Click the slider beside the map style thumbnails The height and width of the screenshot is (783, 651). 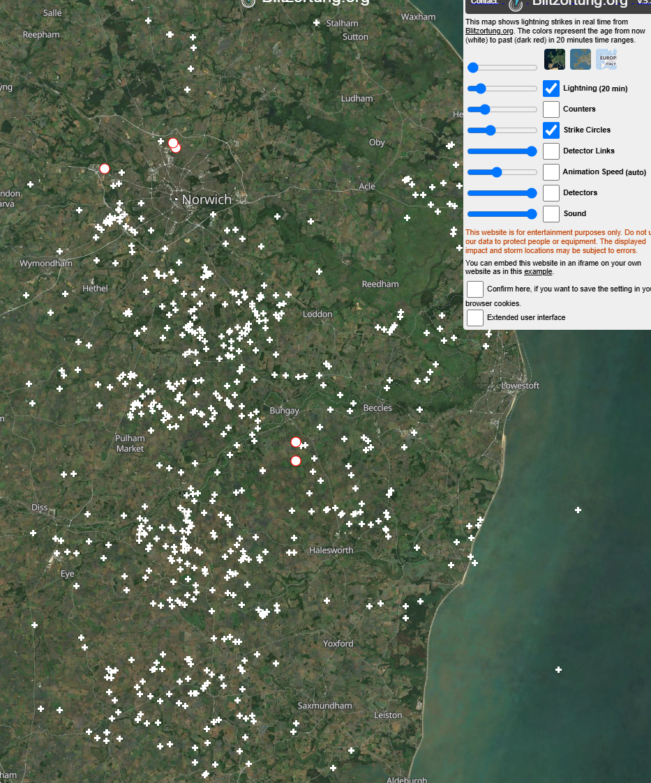[502, 68]
